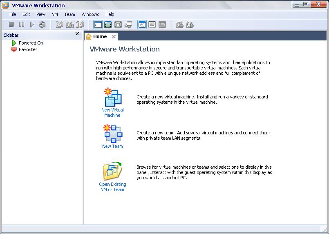Maximize the VMware Workstation window
Image resolution: width=329 pixels, height=234 pixels.
pos(306,4)
